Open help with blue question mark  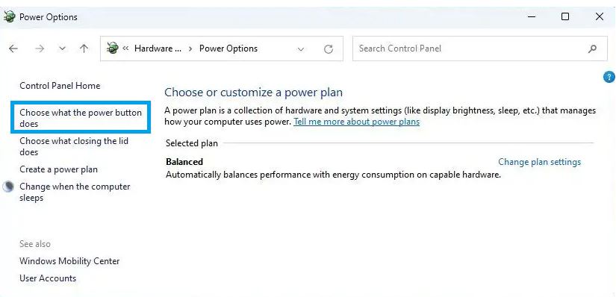(609, 77)
